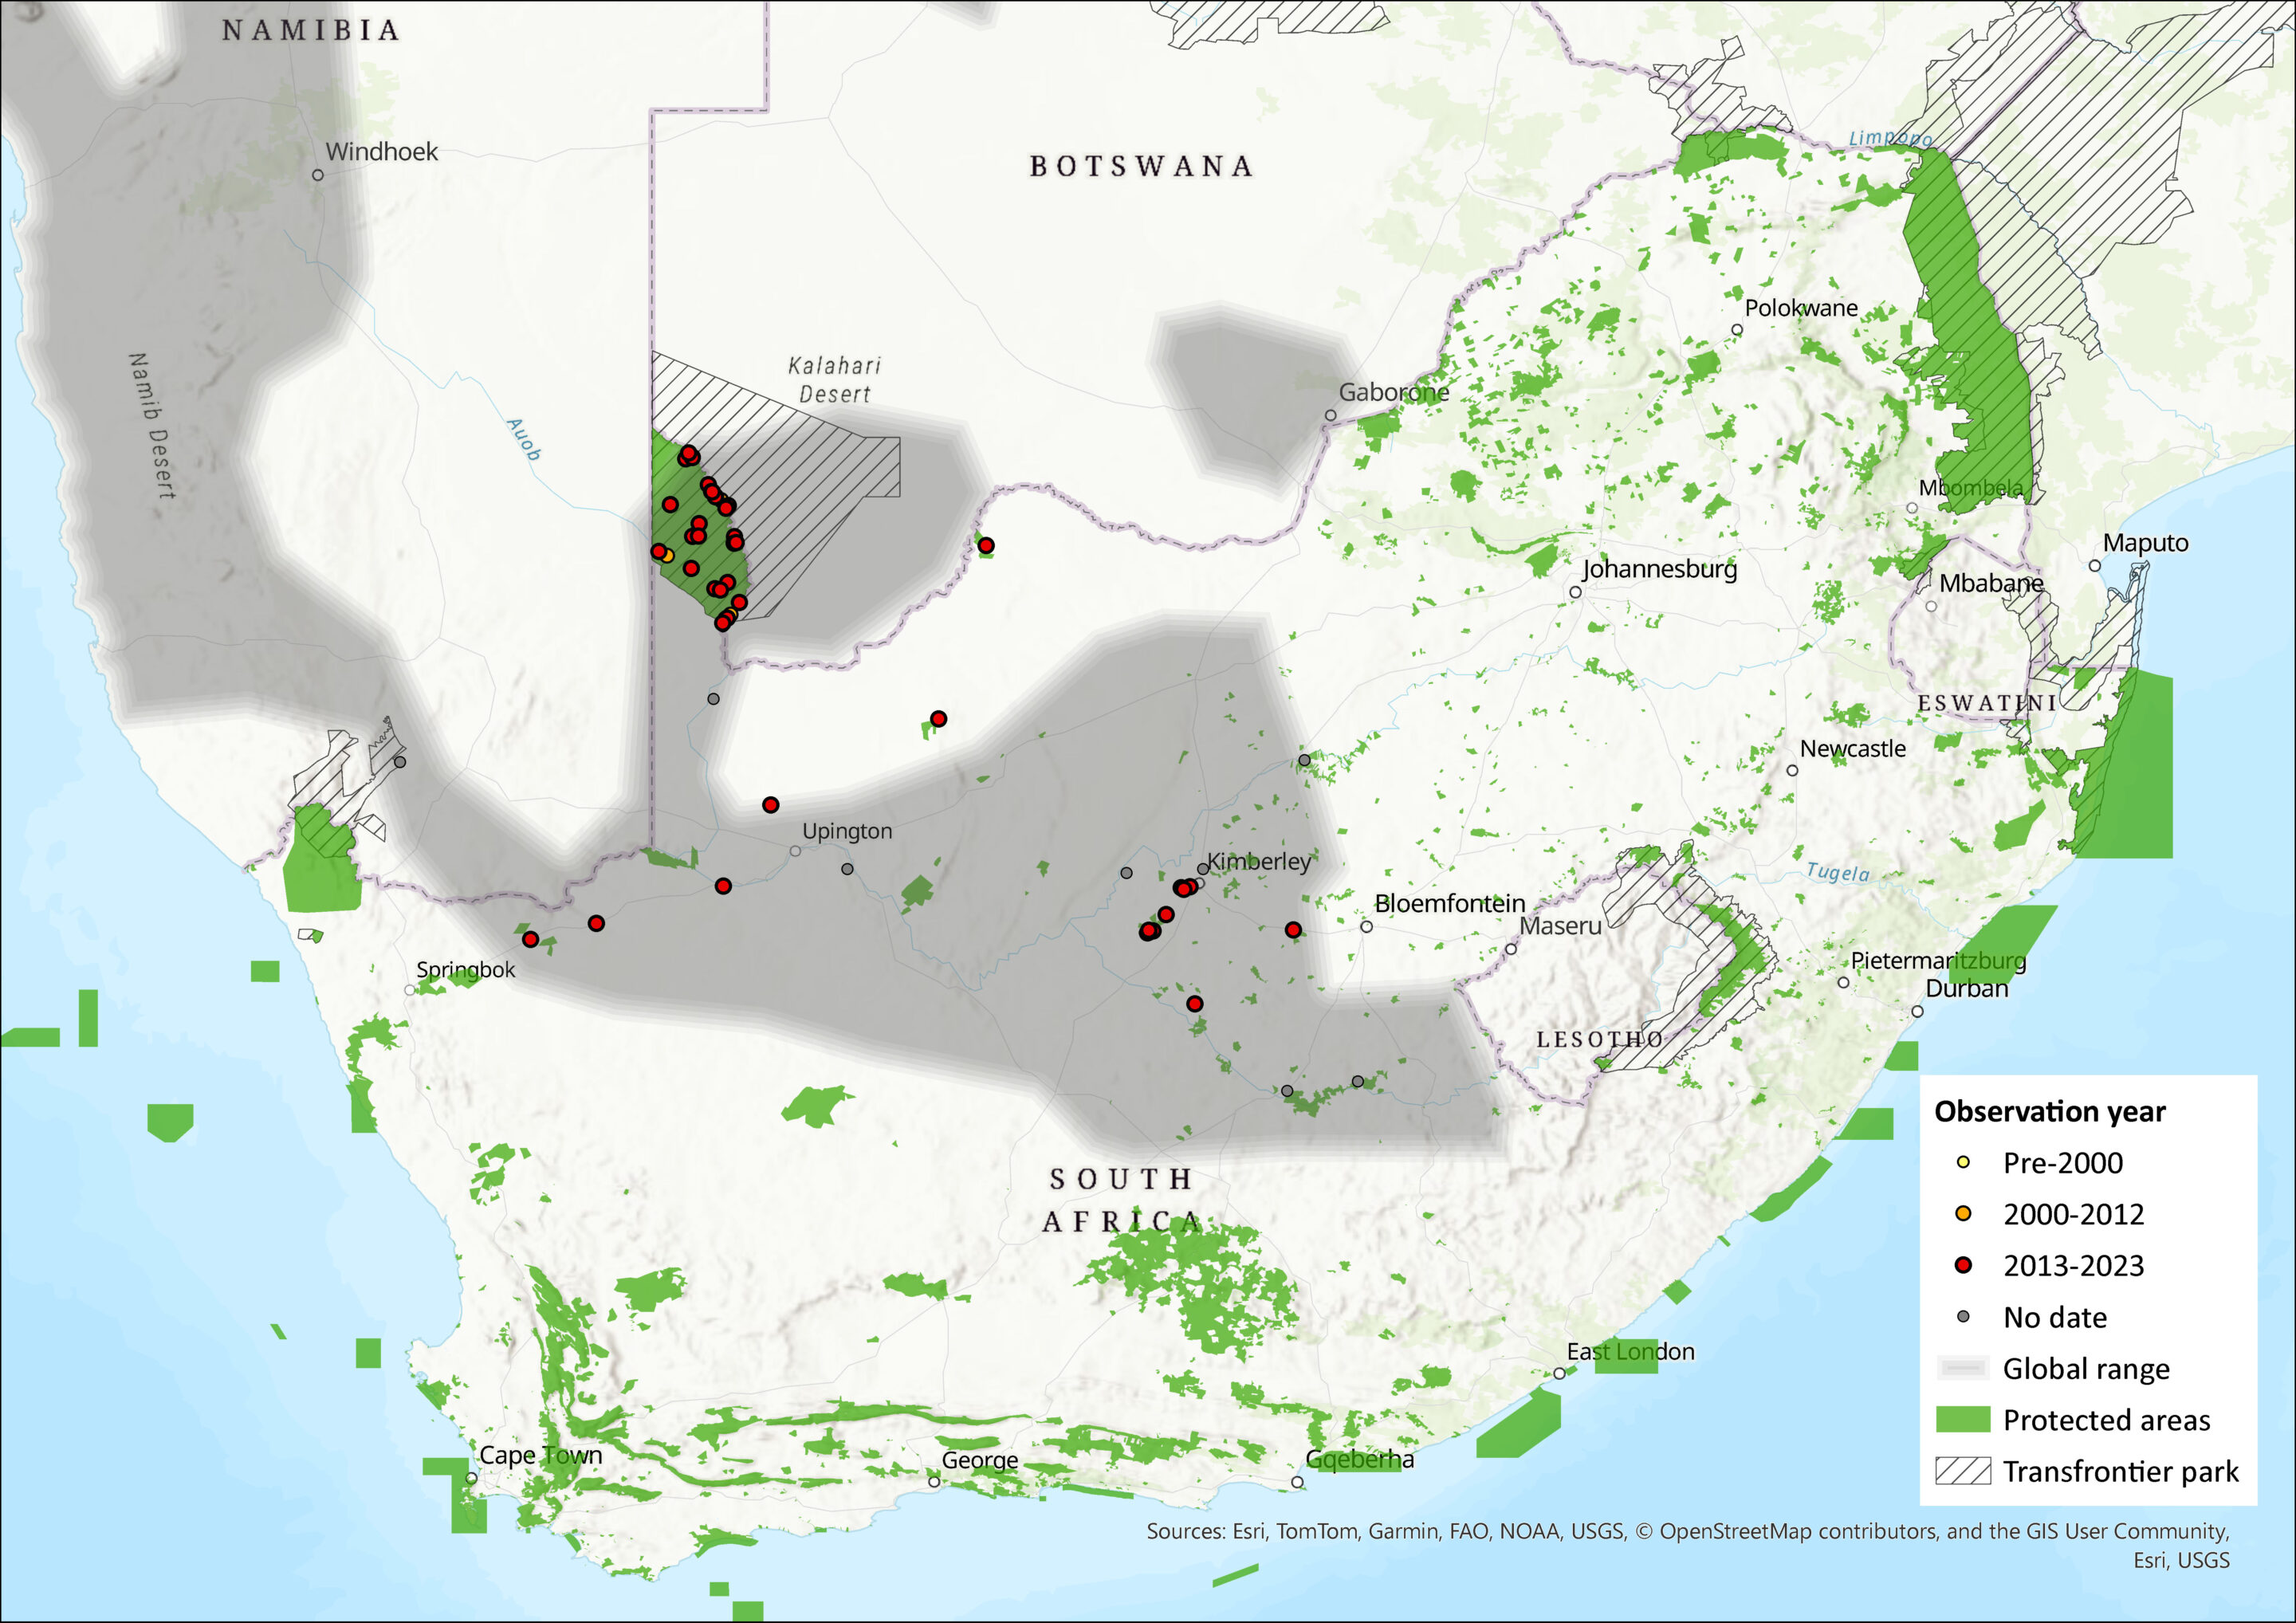This screenshot has height=1623, width=2296.
Task: Click the East London city marker
Action: pyautogui.click(x=1559, y=1374)
